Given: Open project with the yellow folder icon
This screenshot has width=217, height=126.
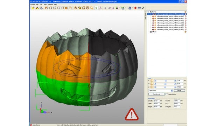Looking at the screenshot, I should pyautogui.click(x=33, y=8).
